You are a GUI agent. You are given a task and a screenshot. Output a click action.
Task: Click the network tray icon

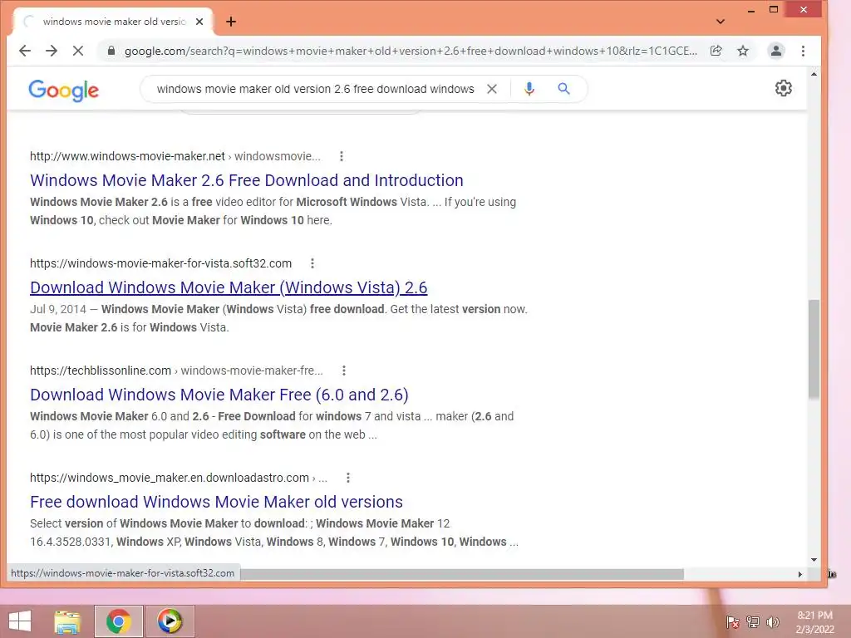753,621
